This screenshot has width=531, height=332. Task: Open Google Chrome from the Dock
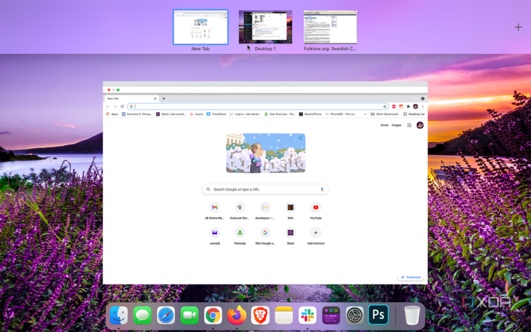213,315
